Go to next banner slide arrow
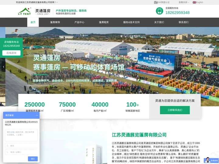Image resolution: width=219 pixels, height=164 pixels. (x=215, y=67)
